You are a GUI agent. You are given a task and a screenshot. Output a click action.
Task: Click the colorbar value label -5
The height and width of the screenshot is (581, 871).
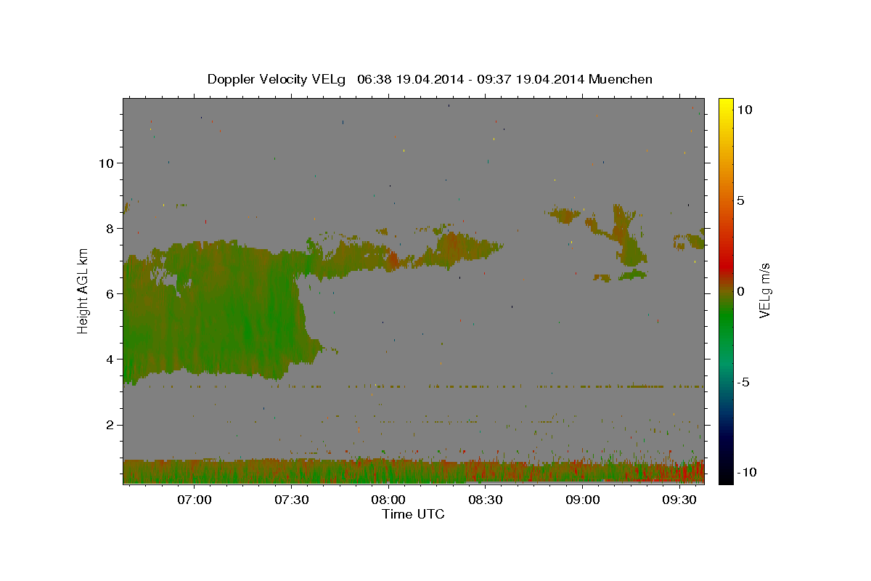743,382
